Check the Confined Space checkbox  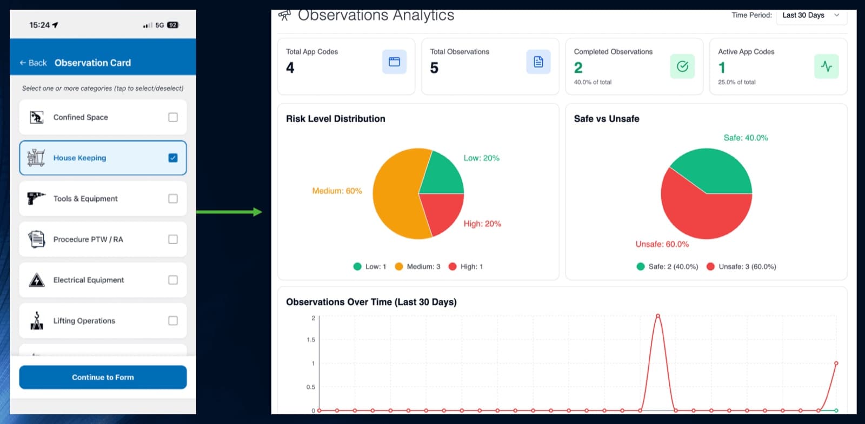click(x=173, y=117)
